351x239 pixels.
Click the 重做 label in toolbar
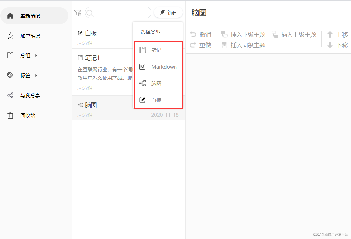click(x=205, y=45)
